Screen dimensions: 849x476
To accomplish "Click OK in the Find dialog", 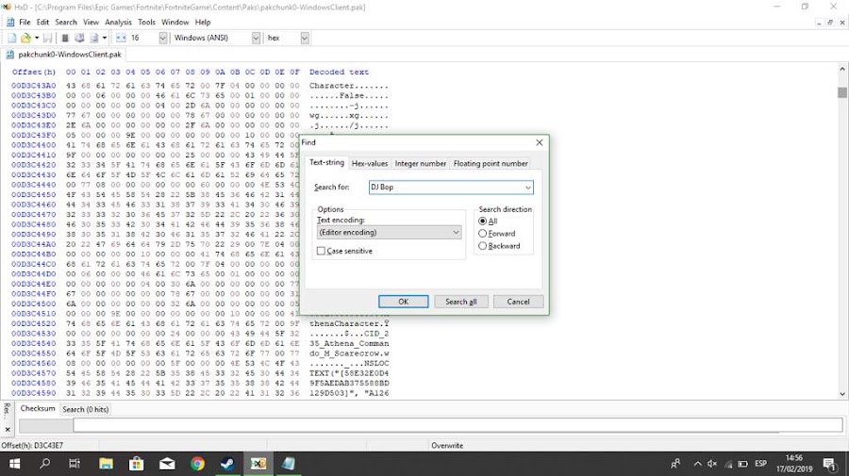I will coord(404,302).
